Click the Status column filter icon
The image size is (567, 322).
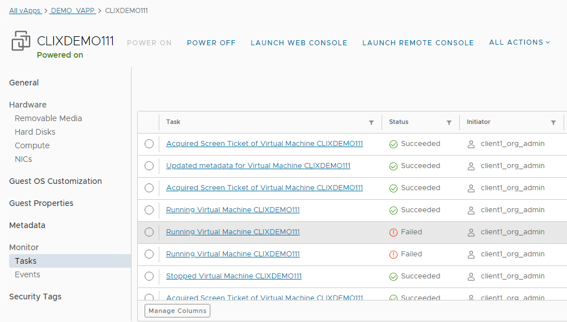point(449,122)
